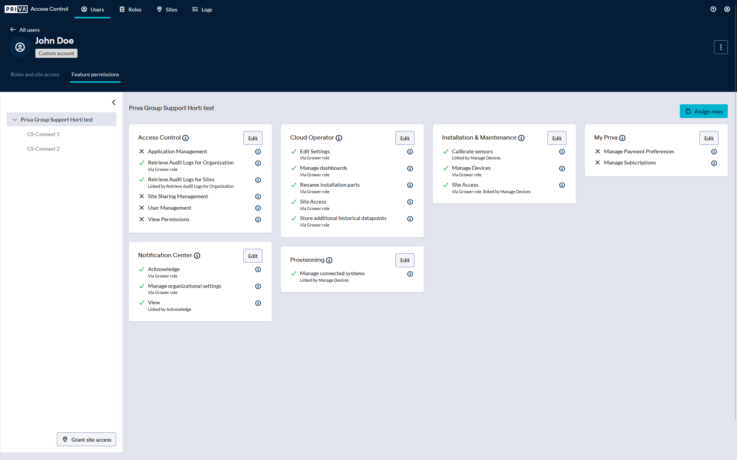Open the three-dot menu for John Doe
737x460 pixels.
[x=720, y=47]
